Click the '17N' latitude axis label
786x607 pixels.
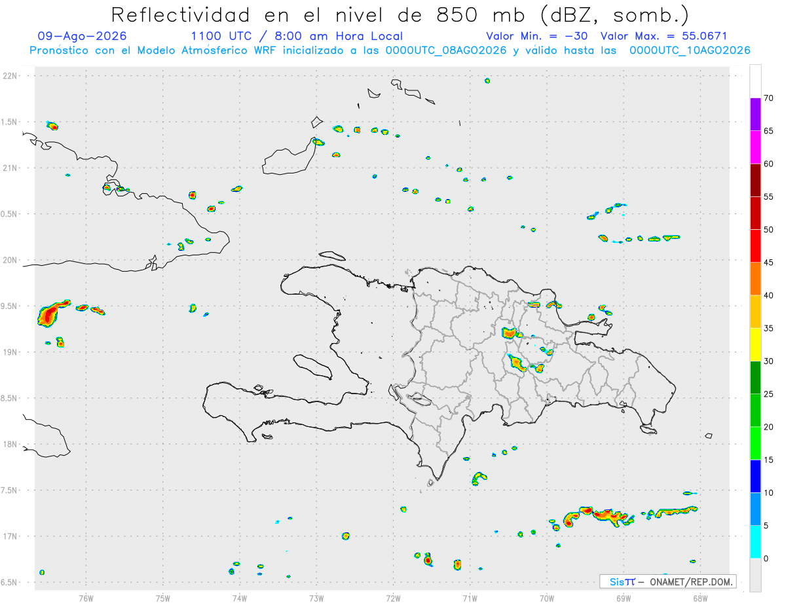pyautogui.click(x=10, y=536)
